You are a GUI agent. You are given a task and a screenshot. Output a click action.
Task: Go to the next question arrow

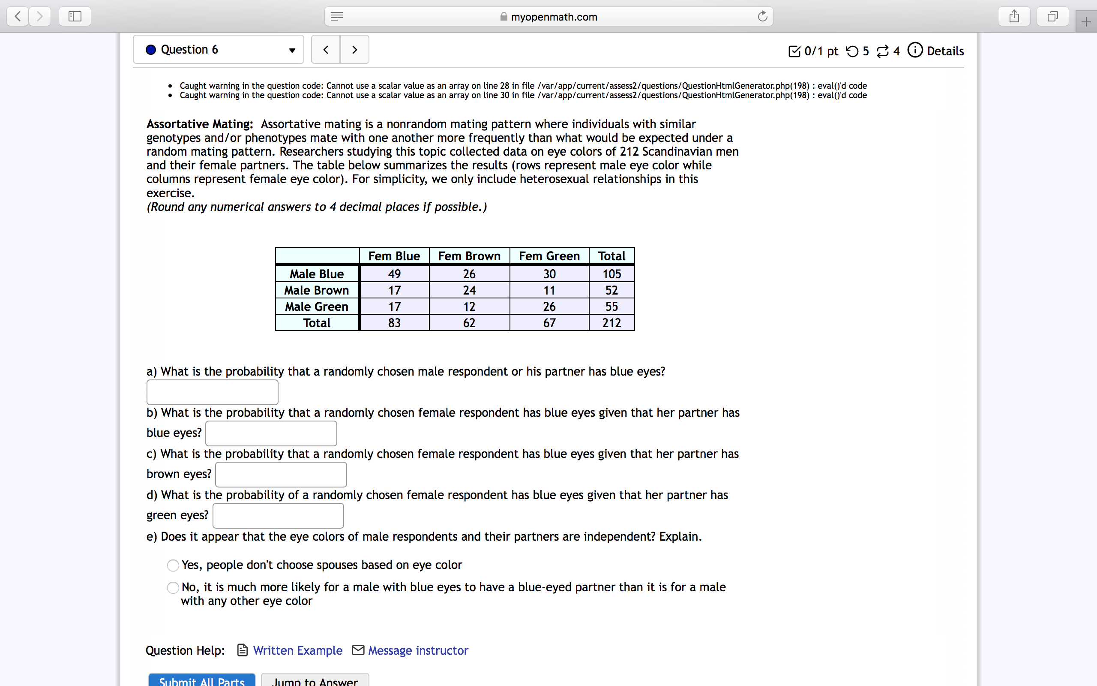pos(354,49)
